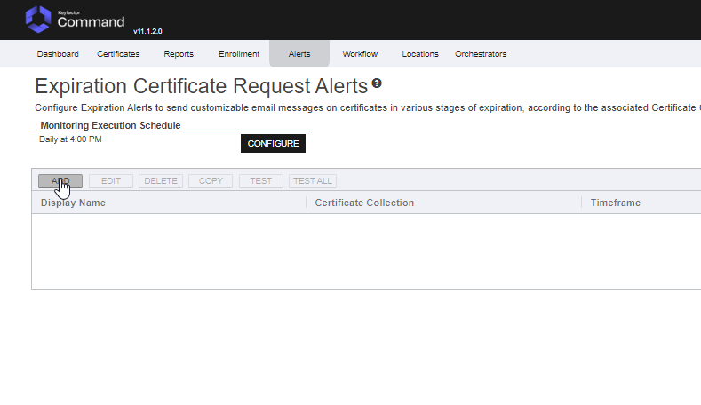This screenshot has height=405, width=701.
Task: Click the EDIT button in toolbar
Action: [x=111, y=181]
